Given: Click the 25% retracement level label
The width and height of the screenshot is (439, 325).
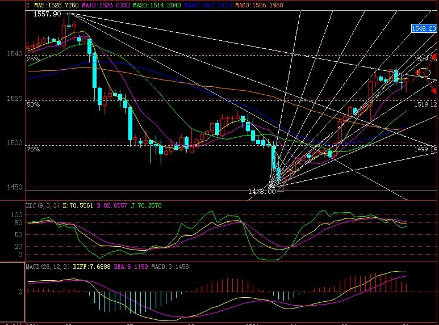Looking at the screenshot, I should click(x=33, y=59).
